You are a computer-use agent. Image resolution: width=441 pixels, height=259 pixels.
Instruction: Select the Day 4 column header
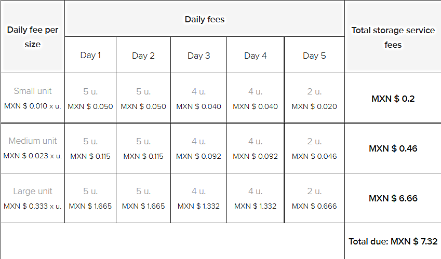tap(256, 56)
